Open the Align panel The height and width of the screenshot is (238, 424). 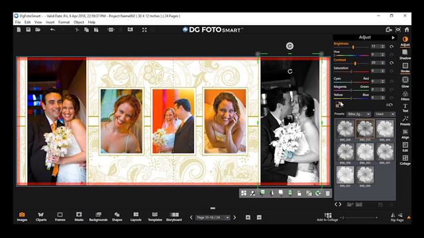coord(405,134)
